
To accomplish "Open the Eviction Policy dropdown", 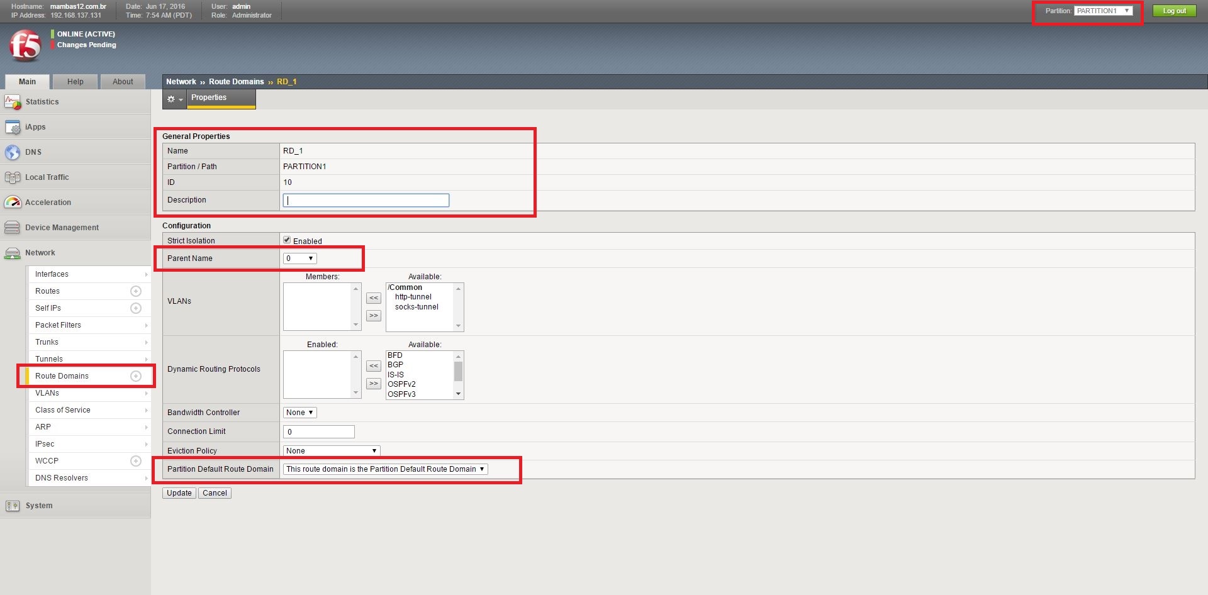I will (x=331, y=451).
